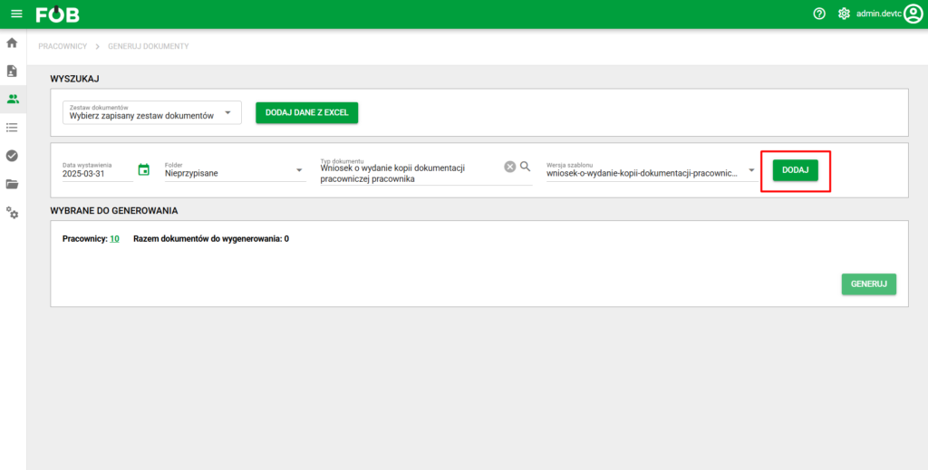
Task: Open the list view icon in sidebar
Action: pos(13,128)
